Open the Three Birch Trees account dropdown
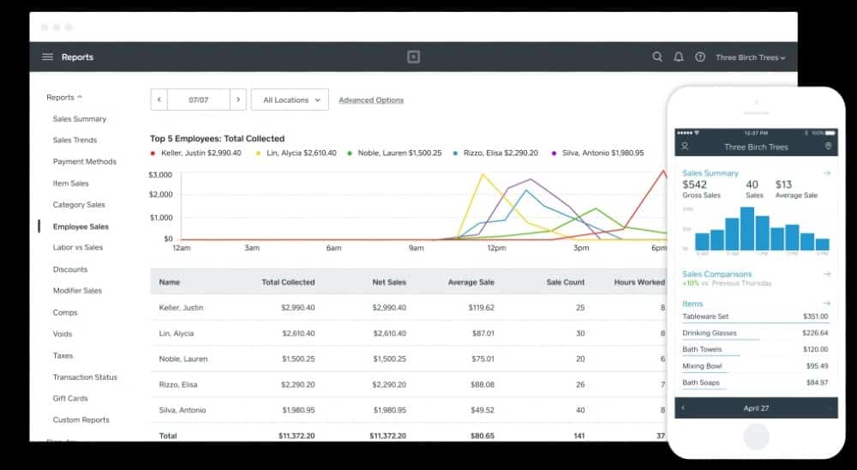 (x=751, y=57)
